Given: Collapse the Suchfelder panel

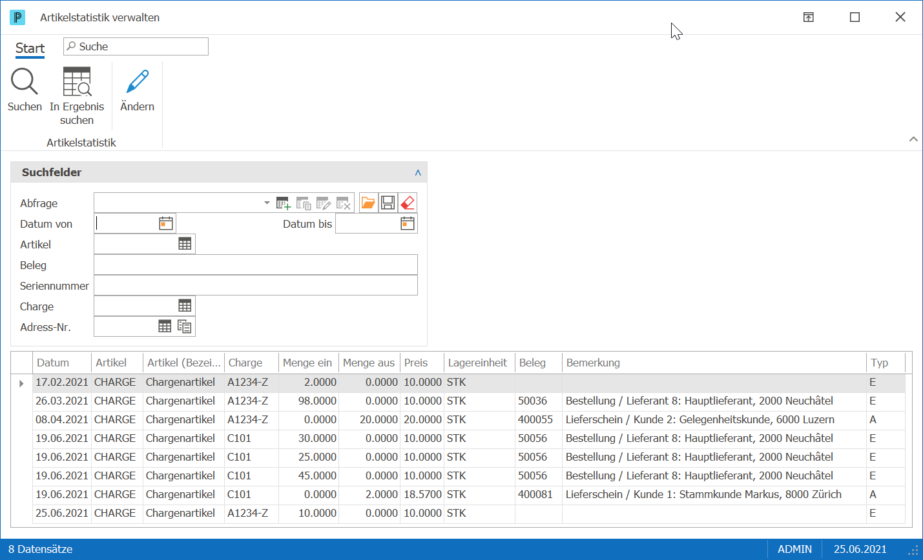Looking at the screenshot, I should pyautogui.click(x=418, y=172).
